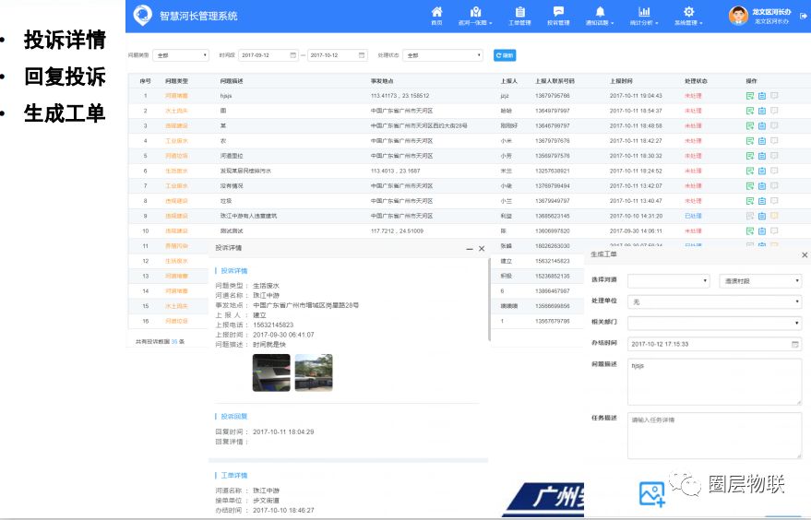This screenshot has width=811, height=520.
Task: Click timestamp 2017-10-11 19:04:43
Action: (636, 96)
